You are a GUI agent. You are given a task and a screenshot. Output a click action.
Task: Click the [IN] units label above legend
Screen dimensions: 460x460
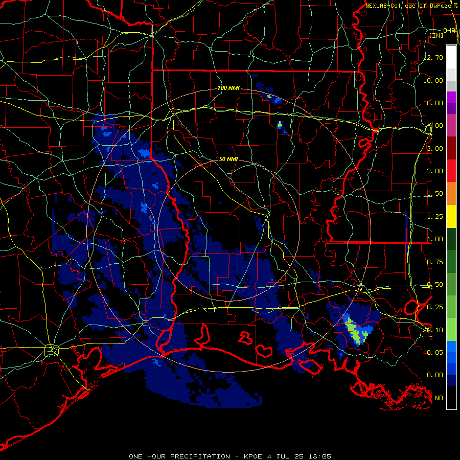pos(436,35)
